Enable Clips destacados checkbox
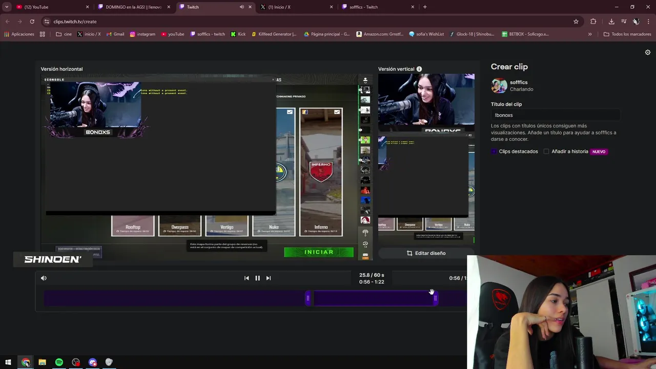The height and width of the screenshot is (369, 656). [494, 152]
